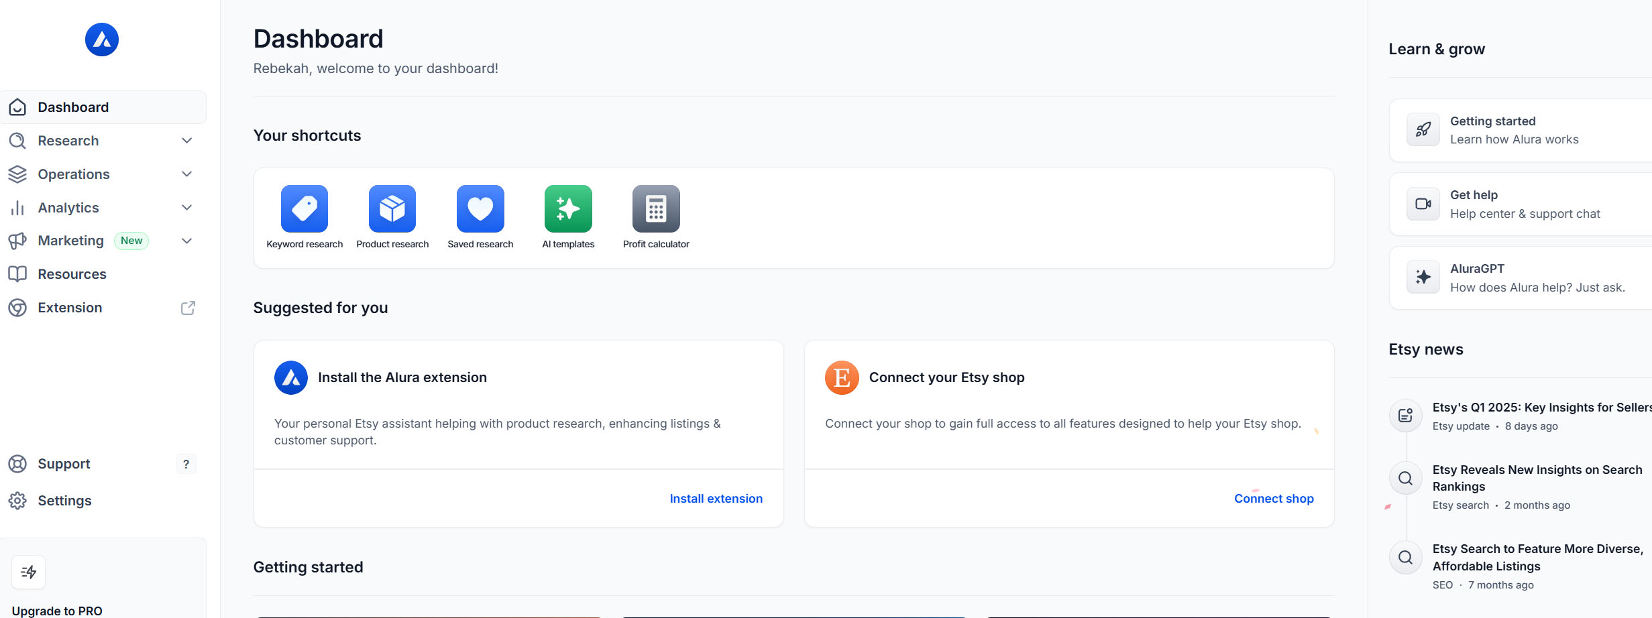The image size is (1652, 618).
Task: Open Profit calculator shortcut icon
Action: pyautogui.click(x=656, y=208)
